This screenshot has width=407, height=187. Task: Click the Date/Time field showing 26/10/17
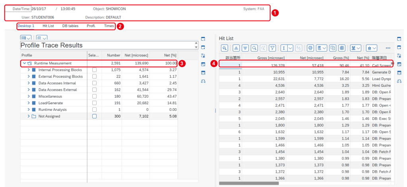(x=39, y=9)
